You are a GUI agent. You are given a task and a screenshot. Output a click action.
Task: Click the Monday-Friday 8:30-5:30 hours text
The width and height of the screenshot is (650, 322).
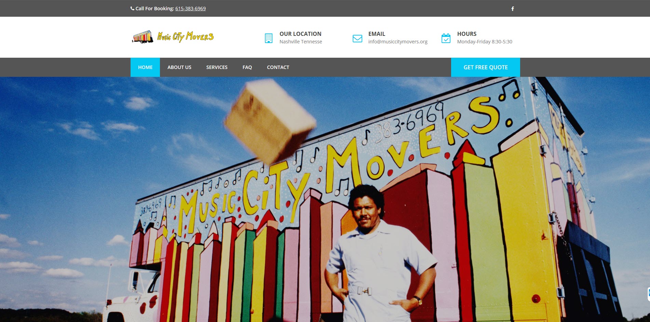485,42
